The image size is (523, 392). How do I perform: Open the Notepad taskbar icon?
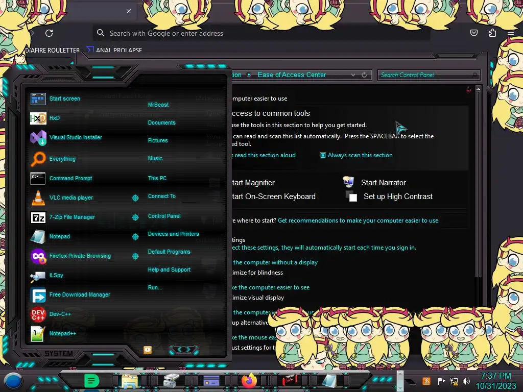(x=329, y=381)
